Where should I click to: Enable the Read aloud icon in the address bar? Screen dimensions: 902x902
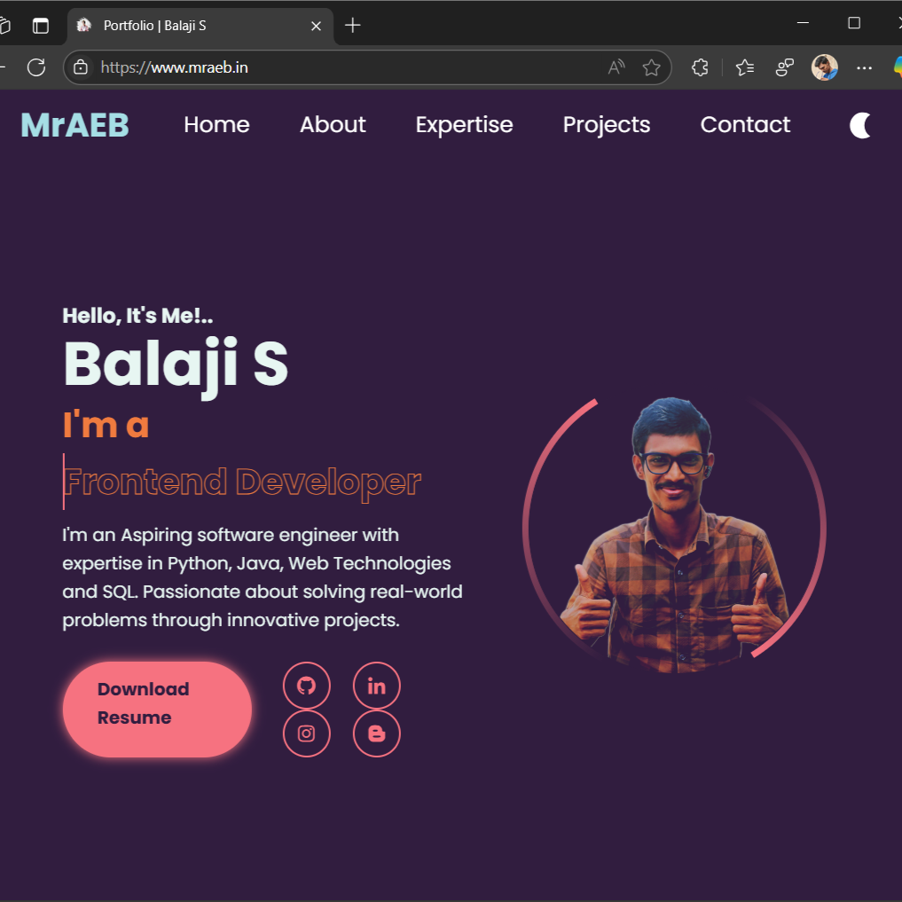coord(616,67)
